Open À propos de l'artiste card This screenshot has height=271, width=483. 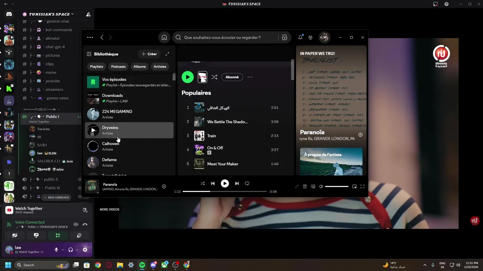(331, 161)
